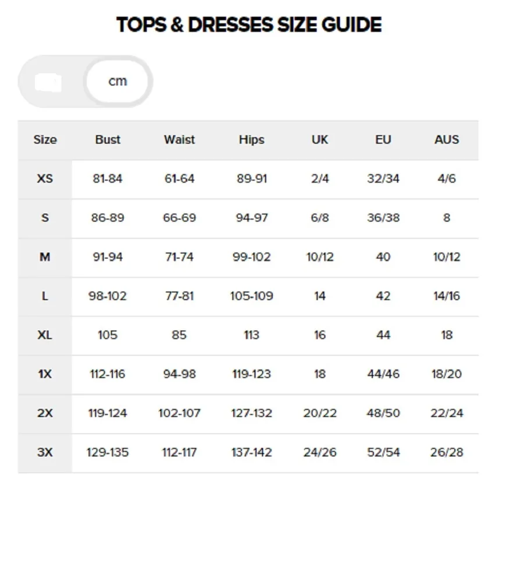506x582 pixels.
Task: Click the M size row label
Action: click(x=45, y=257)
